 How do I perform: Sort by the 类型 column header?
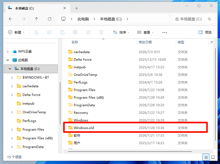(181, 42)
